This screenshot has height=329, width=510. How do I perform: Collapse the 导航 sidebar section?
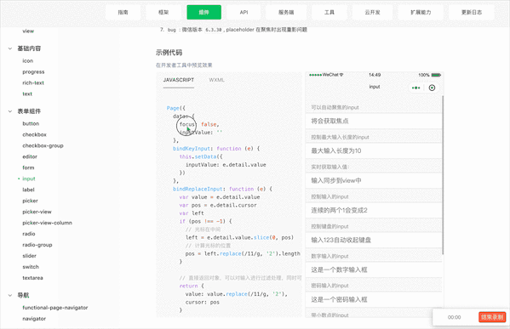click(10, 295)
